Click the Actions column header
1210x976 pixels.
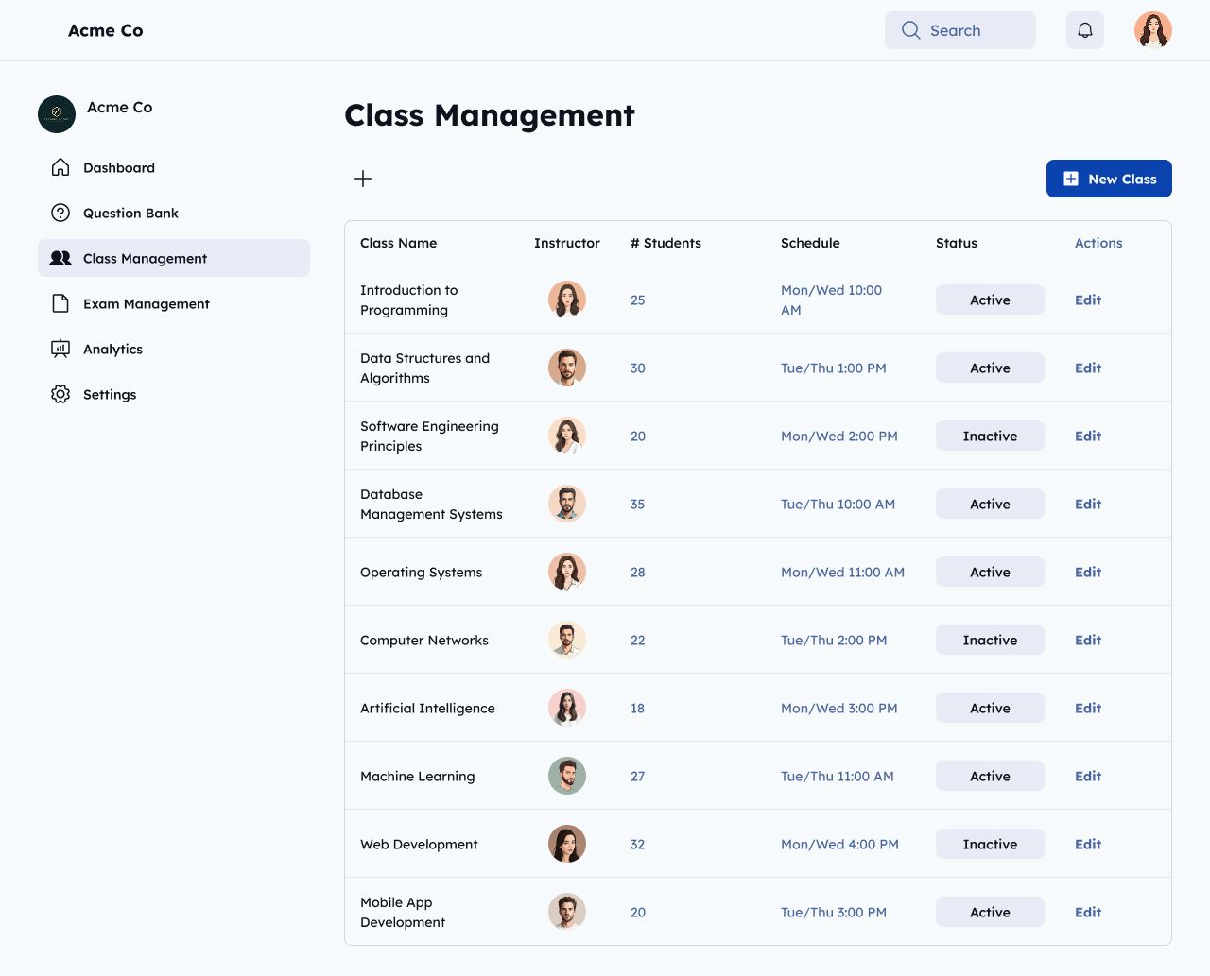[x=1098, y=243]
